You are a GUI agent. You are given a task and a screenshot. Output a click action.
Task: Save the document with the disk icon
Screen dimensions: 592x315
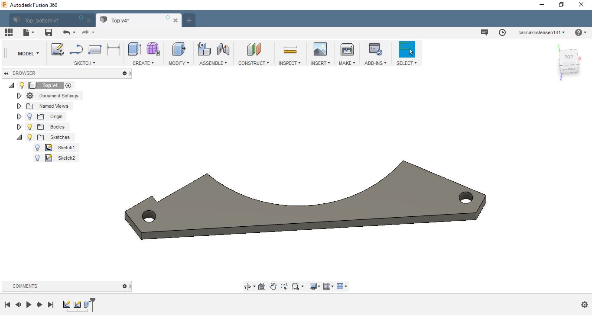[49, 32]
